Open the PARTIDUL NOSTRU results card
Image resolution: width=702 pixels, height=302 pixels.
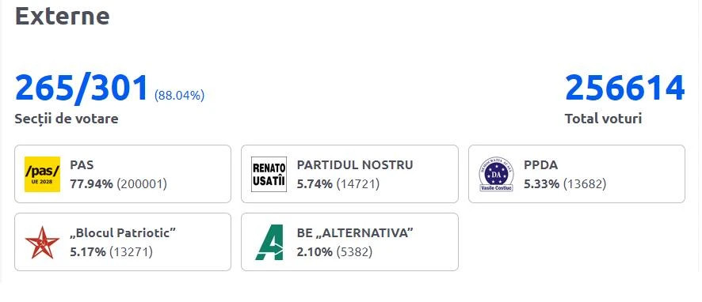349,174
